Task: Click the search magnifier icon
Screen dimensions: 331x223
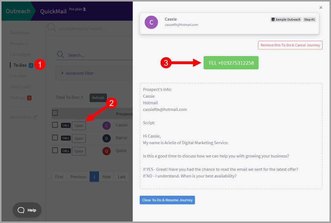Action: pos(60,55)
